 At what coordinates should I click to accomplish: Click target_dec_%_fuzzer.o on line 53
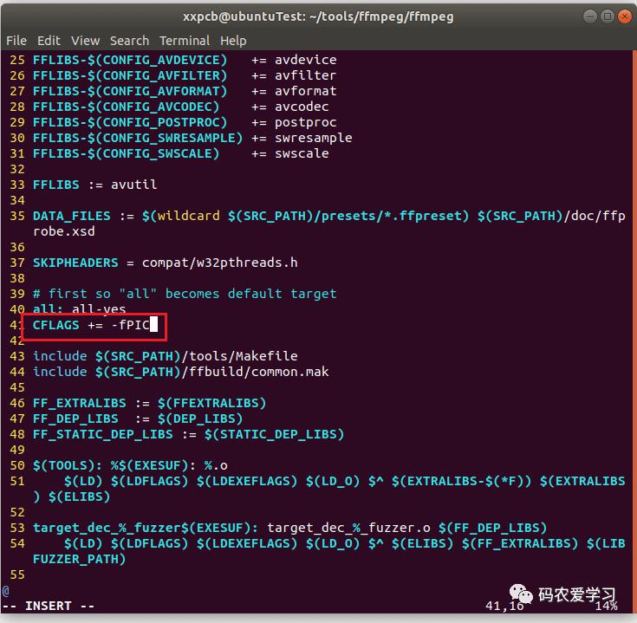click(x=348, y=528)
